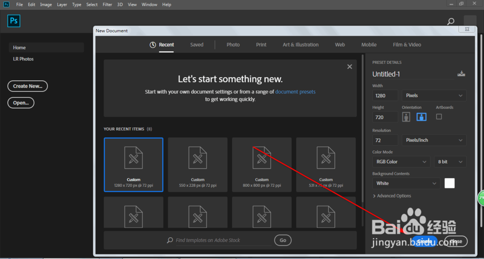Switch to the Web tab

[340, 45]
